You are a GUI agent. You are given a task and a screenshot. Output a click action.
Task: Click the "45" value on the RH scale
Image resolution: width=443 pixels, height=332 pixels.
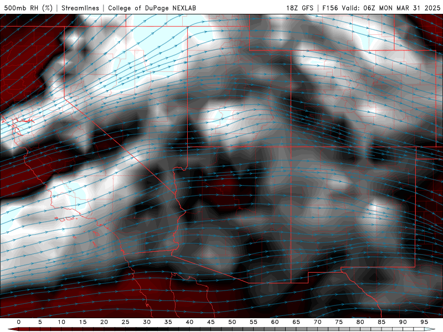click(211, 322)
